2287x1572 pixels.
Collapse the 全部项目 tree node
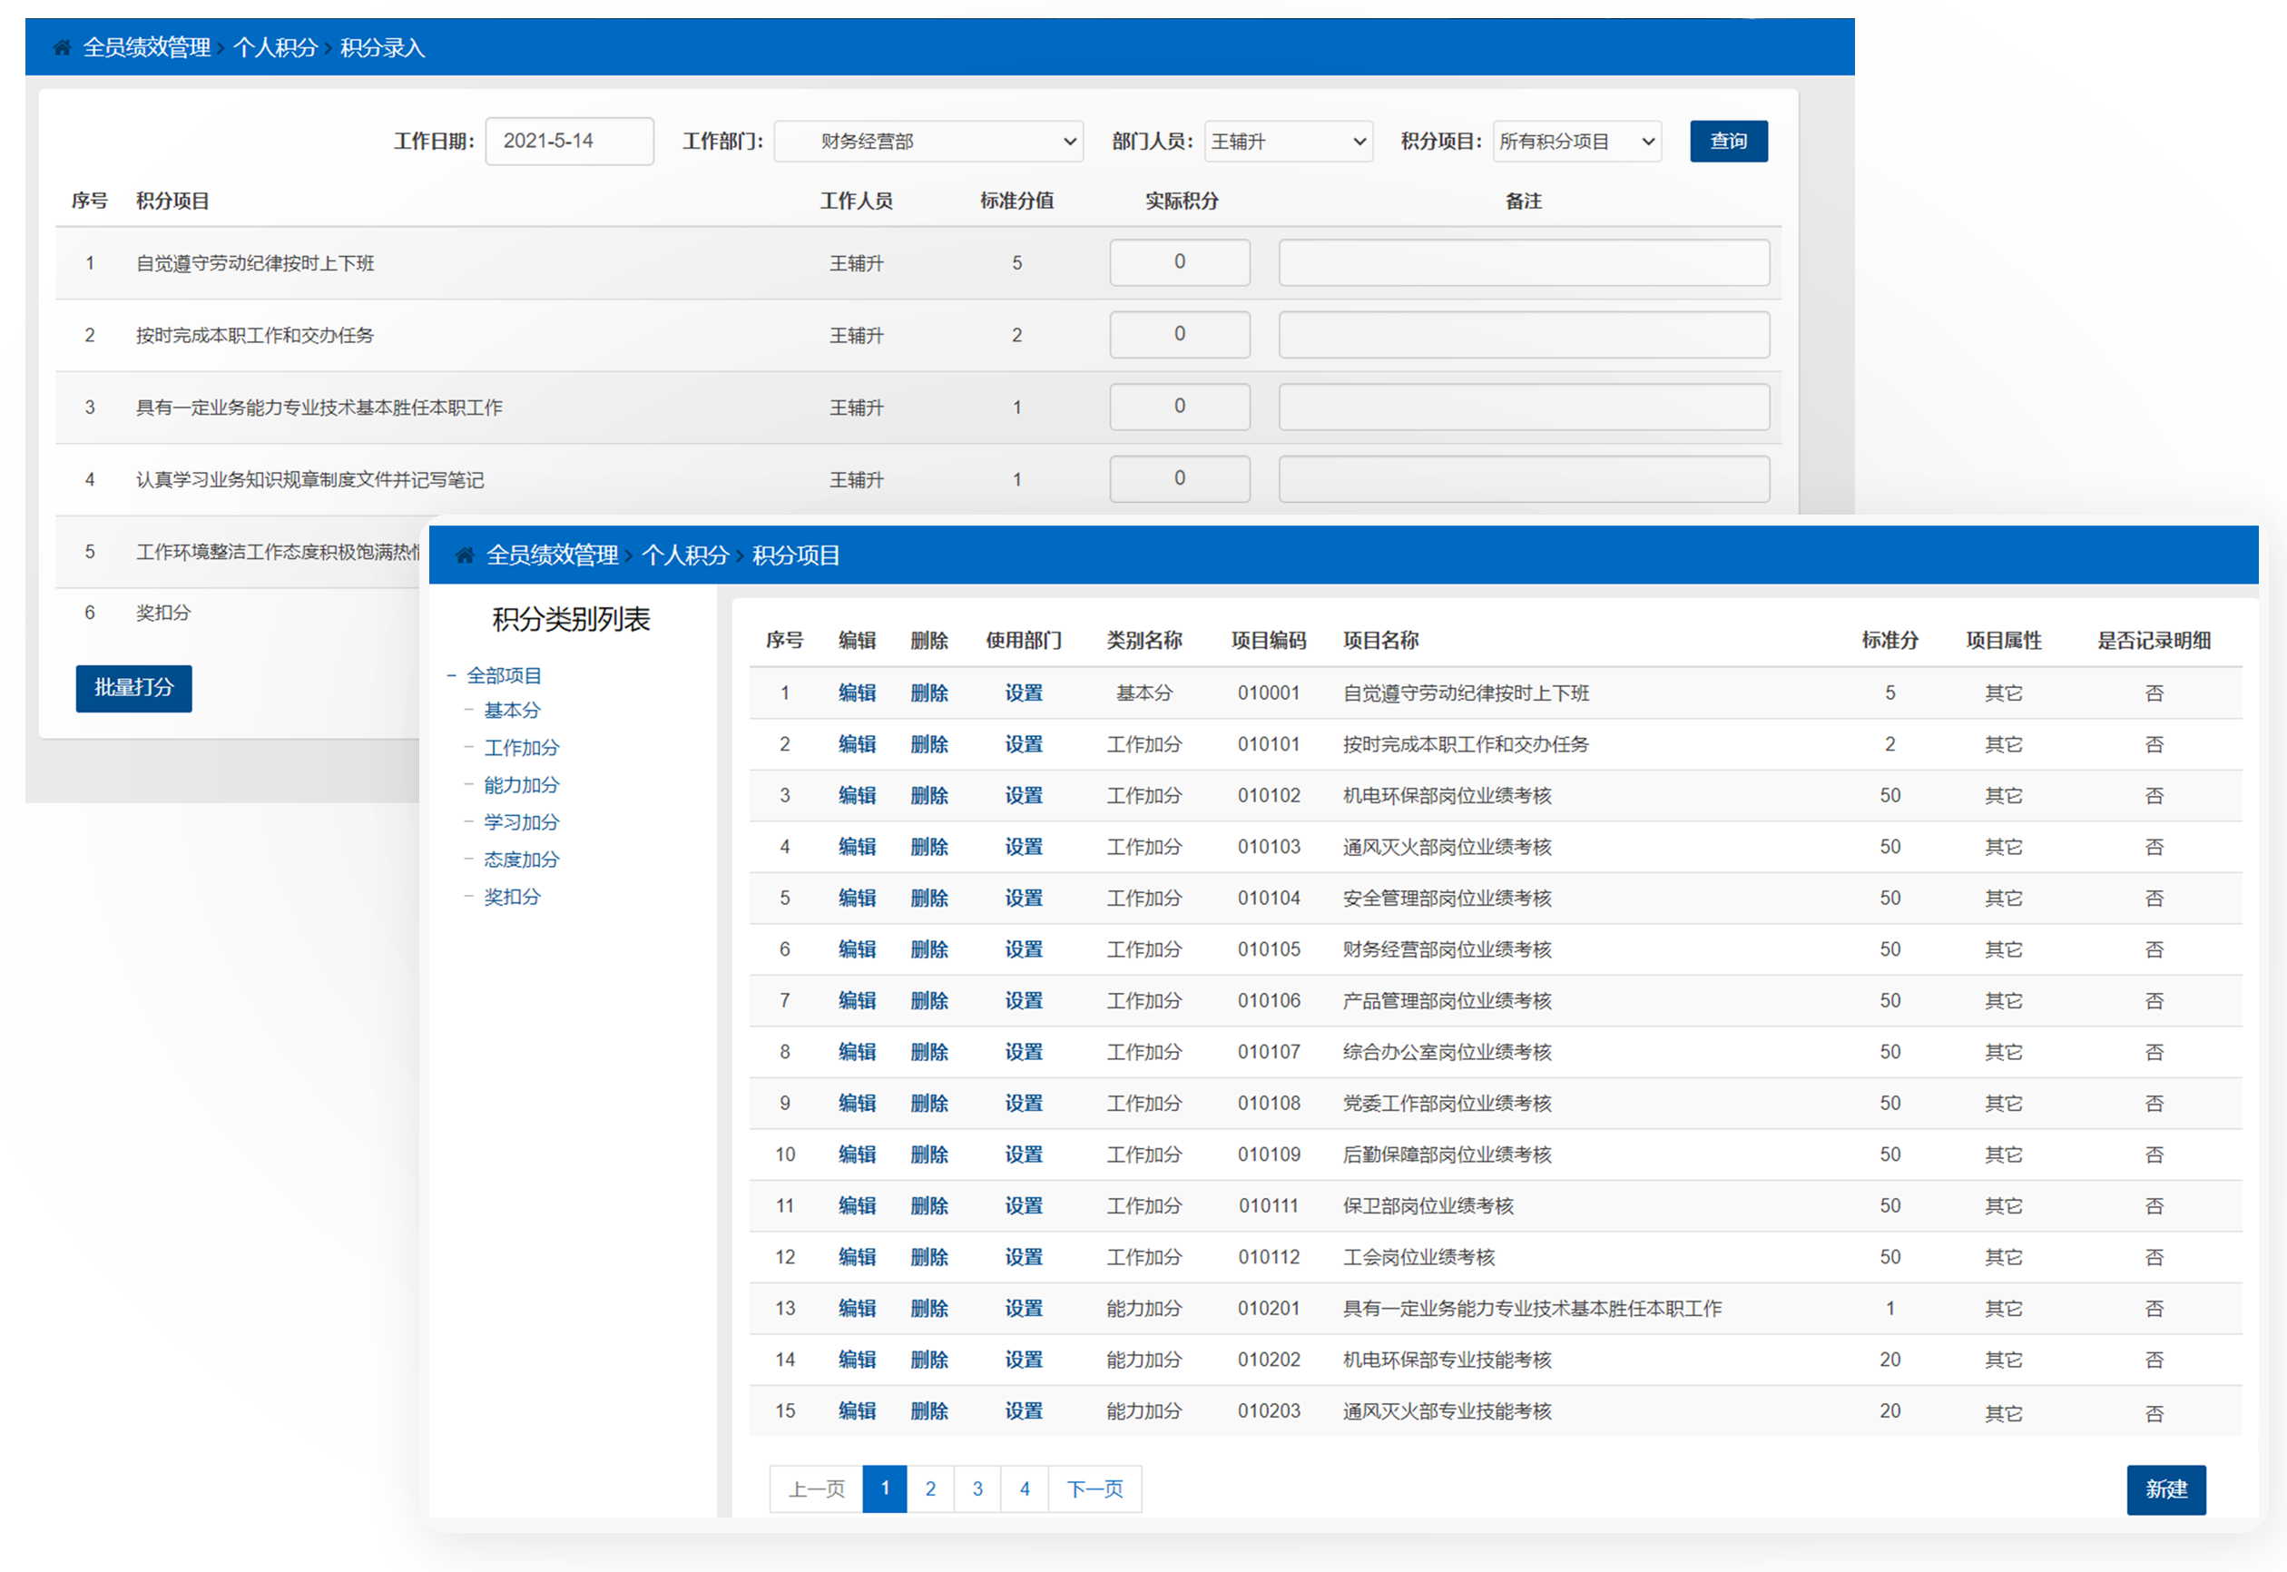click(x=451, y=675)
